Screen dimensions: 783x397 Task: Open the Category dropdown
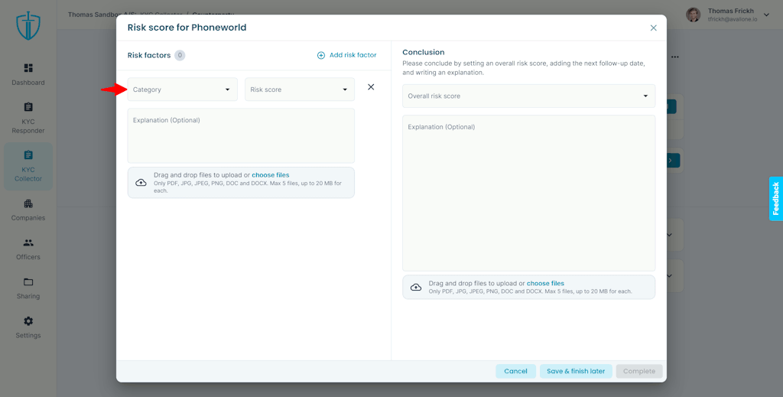[182, 89]
